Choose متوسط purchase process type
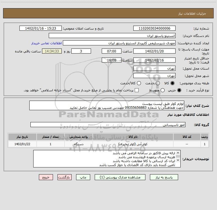Viewport: 217px width, 210px height. point(163,90)
